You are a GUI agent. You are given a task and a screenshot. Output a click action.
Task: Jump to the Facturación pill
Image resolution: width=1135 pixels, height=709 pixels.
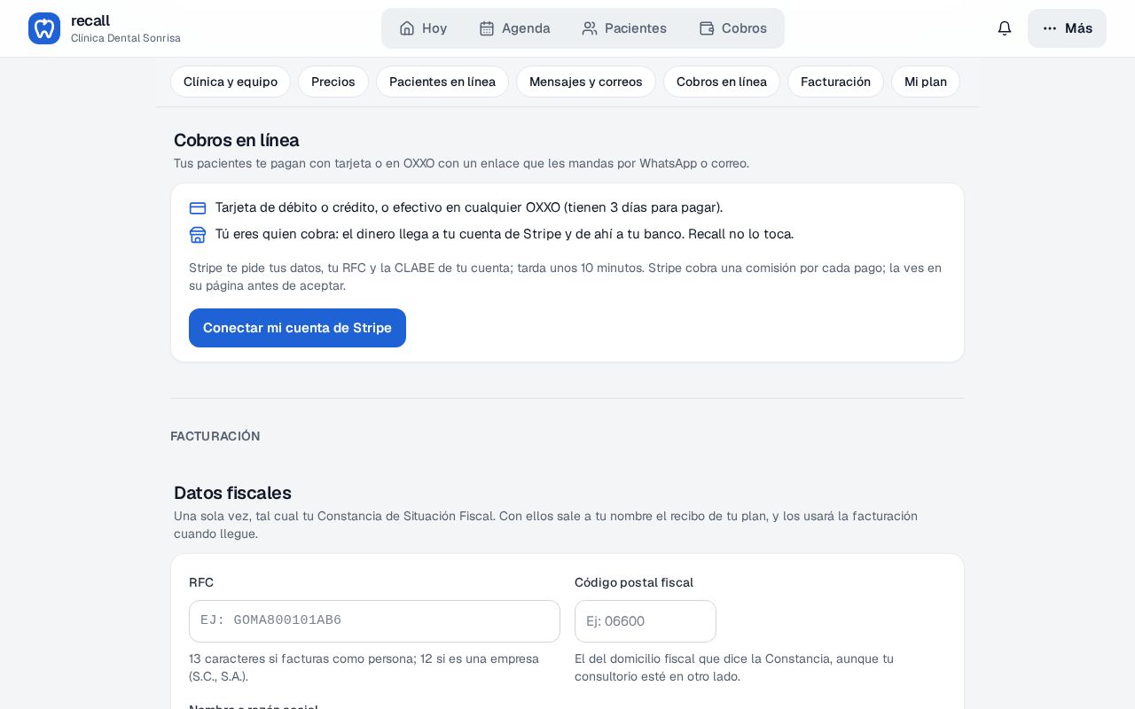pyautogui.click(x=835, y=82)
